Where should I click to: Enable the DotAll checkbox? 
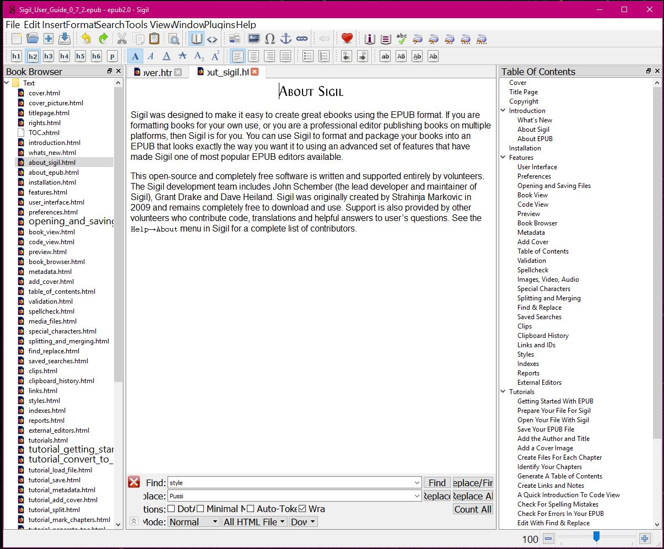pos(171,508)
